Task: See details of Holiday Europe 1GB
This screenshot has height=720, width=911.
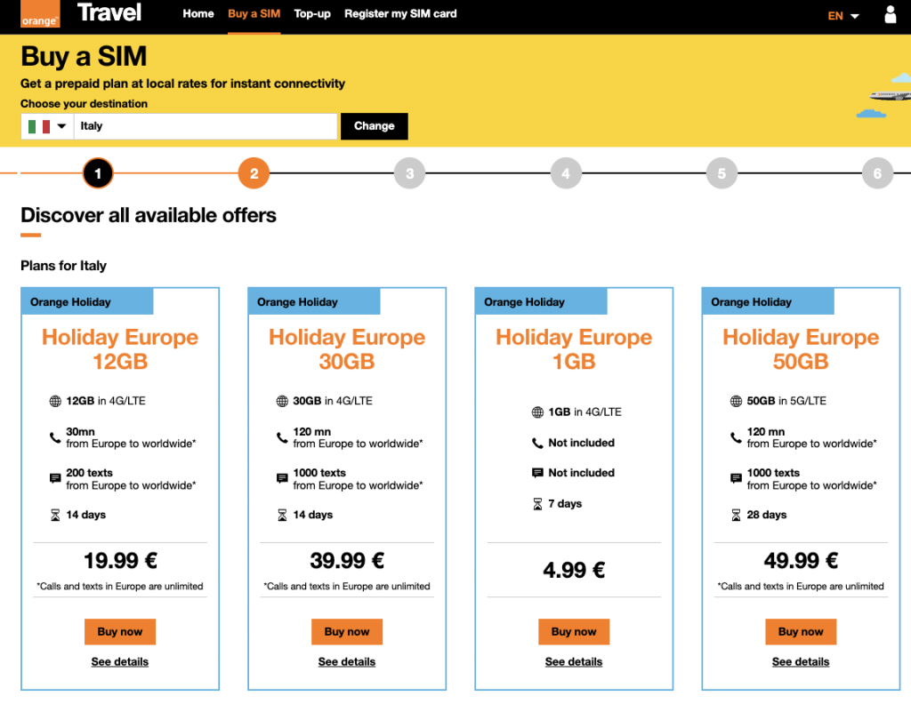Action: pos(574,662)
